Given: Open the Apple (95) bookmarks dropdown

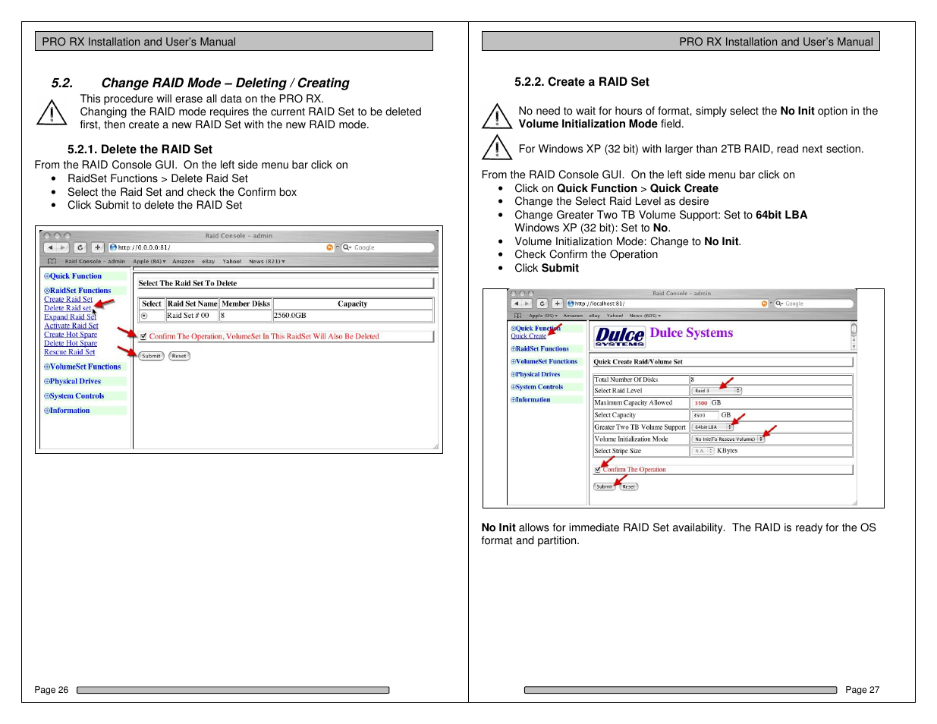Looking at the screenshot, I should 543,316.
